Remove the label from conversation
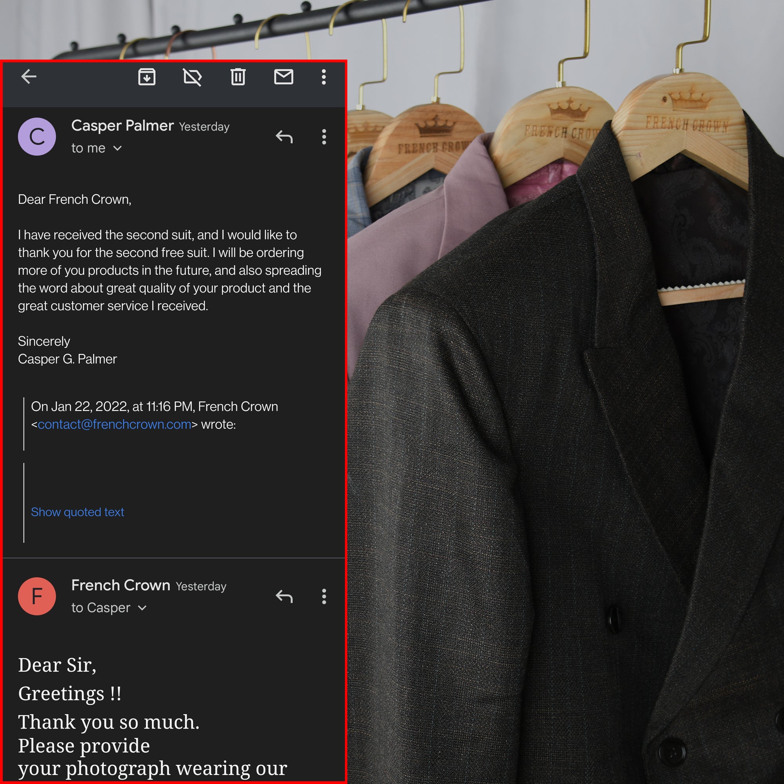Screen dimensions: 784x784 tap(192, 77)
